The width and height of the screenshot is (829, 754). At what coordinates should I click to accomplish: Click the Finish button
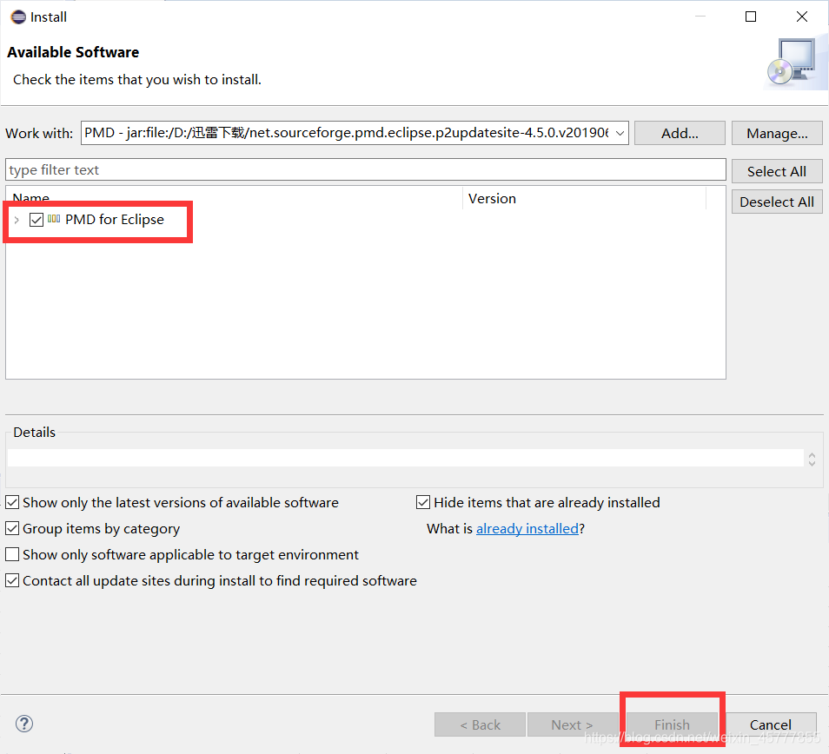pyautogui.click(x=672, y=724)
